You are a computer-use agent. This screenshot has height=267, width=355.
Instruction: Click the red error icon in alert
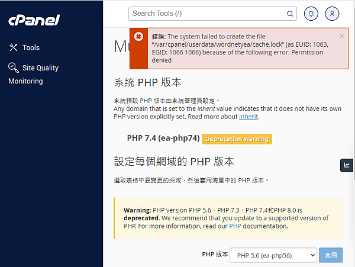point(138,37)
